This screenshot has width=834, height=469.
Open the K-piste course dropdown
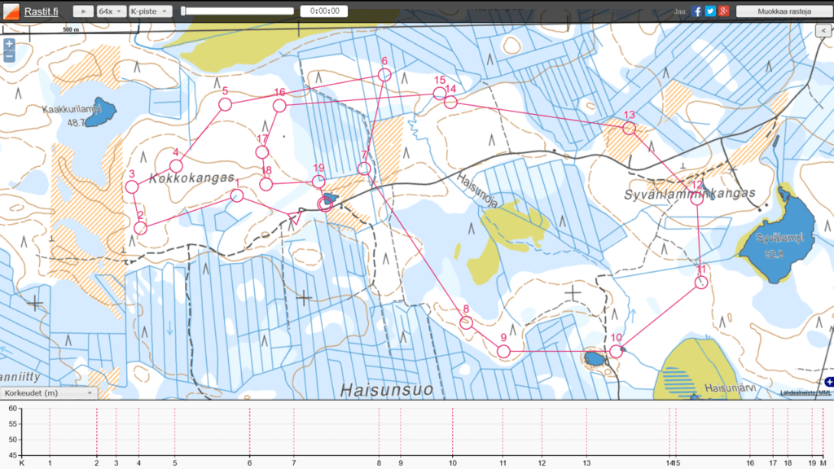[150, 11]
